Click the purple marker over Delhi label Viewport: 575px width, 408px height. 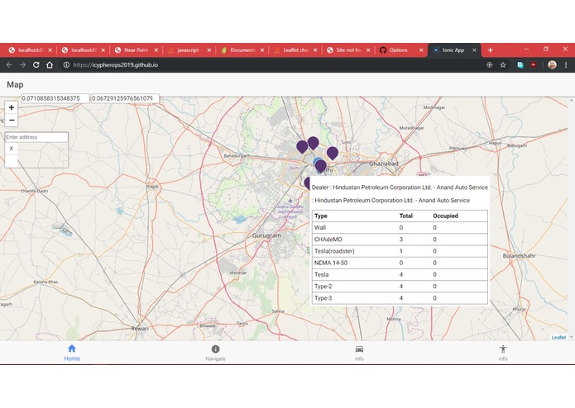click(x=320, y=166)
